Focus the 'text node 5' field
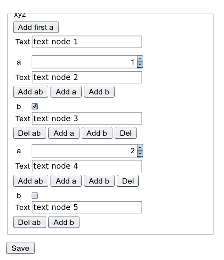The width and height of the screenshot is (224, 260). [87, 207]
